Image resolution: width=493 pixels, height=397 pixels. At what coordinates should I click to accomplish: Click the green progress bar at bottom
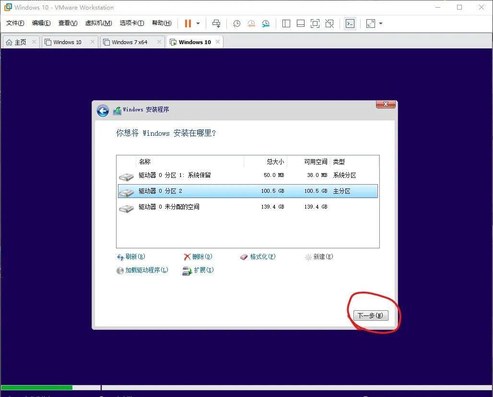pyautogui.click(x=36, y=387)
